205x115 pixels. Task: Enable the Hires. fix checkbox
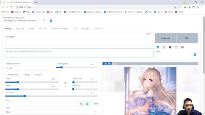(x=34, y=75)
